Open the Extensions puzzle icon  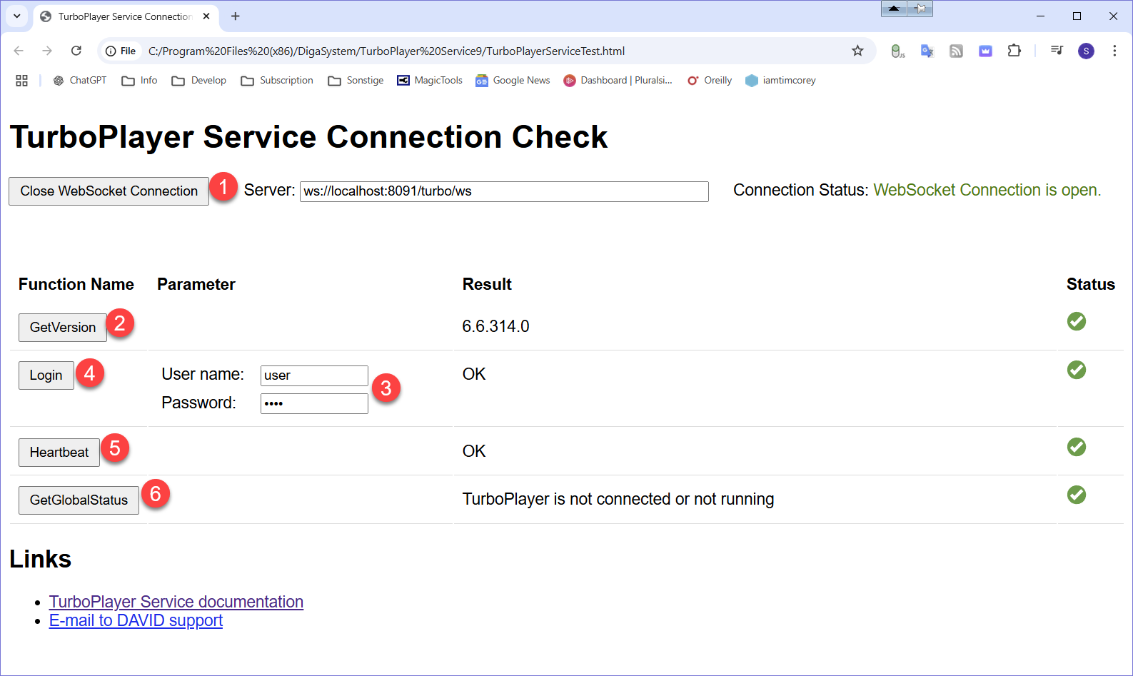click(1014, 51)
